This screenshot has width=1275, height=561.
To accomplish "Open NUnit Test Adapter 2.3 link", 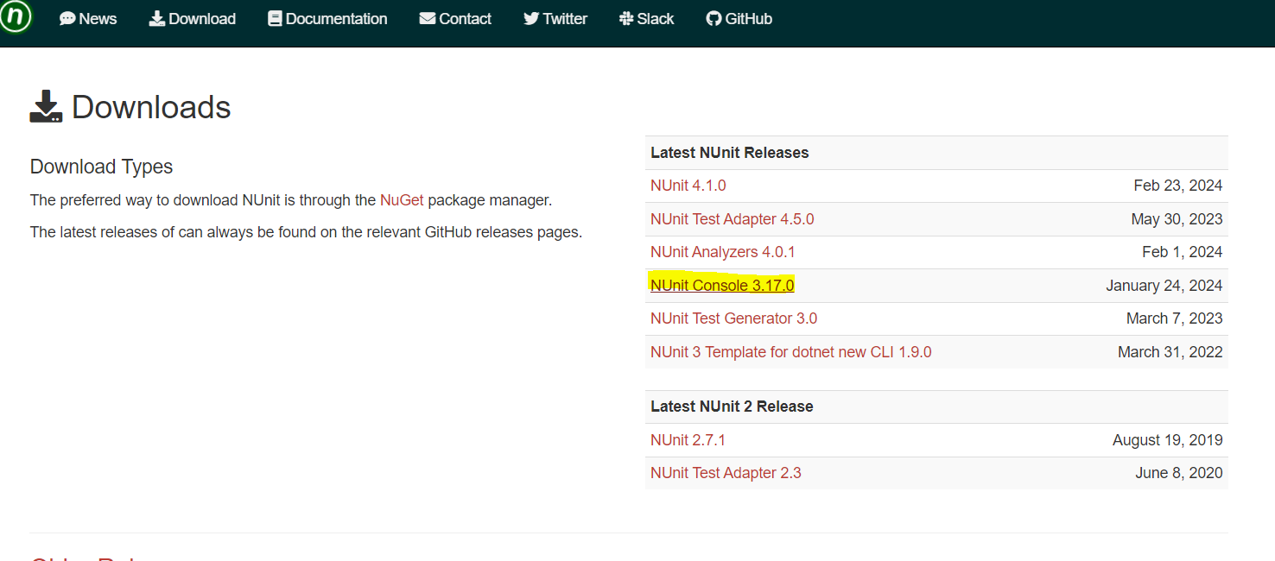I will pos(726,473).
